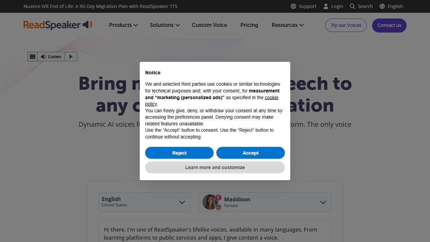
Task: Click the English globe language icon
Action: (382, 6)
